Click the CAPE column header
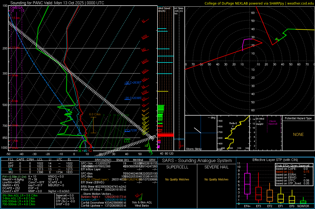The image size is (315, 209). [20, 159]
